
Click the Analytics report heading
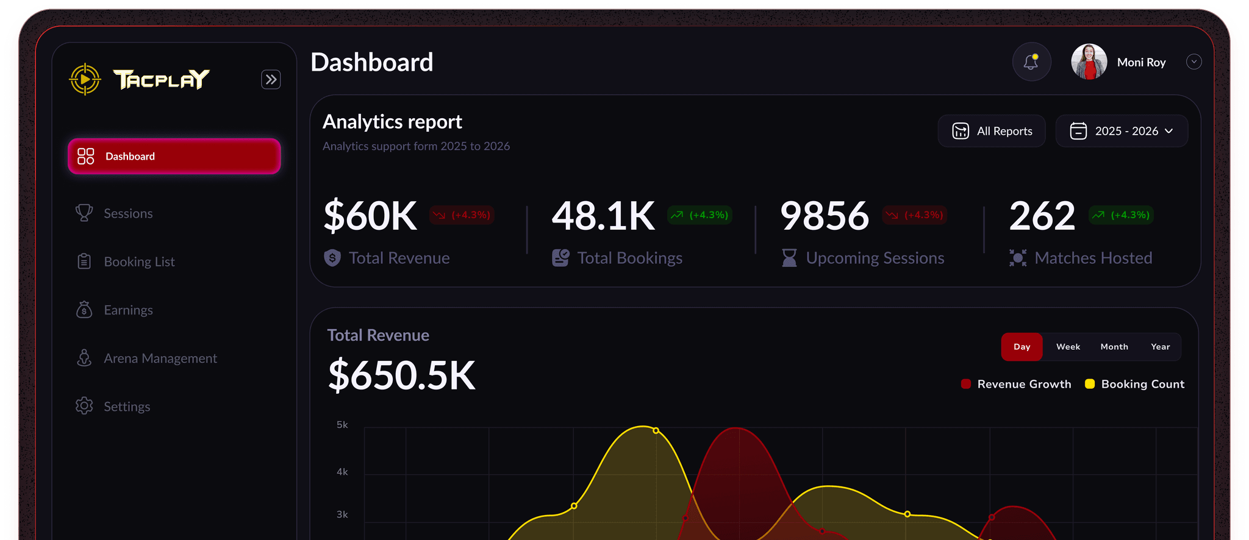pyautogui.click(x=392, y=122)
